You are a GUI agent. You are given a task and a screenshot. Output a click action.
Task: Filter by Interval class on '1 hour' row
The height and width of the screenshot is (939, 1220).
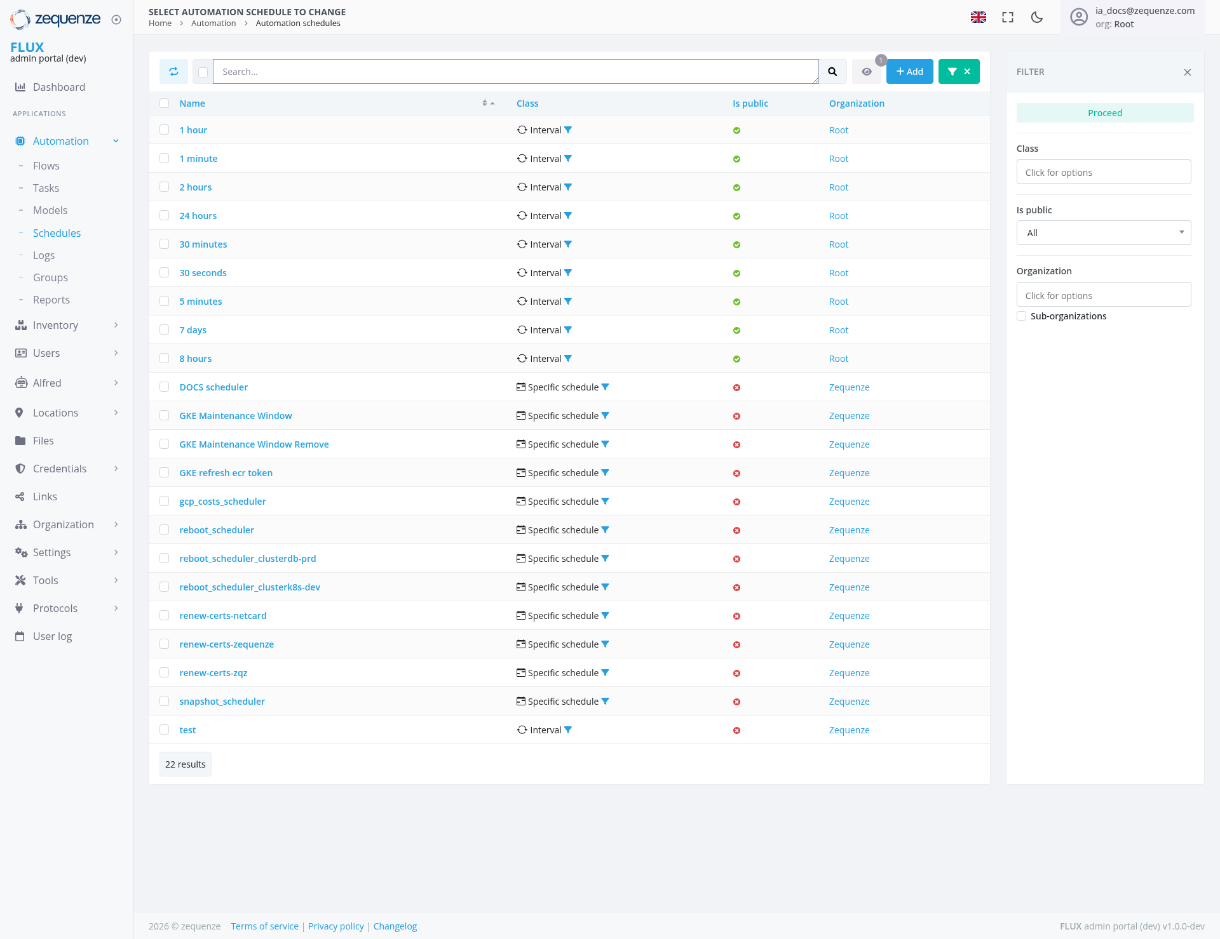(x=568, y=130)
